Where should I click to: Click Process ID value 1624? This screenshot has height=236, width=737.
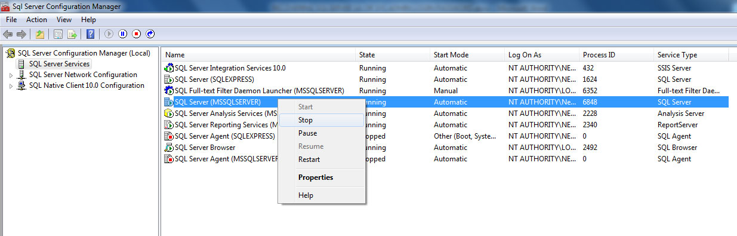[x=591, y=79]
